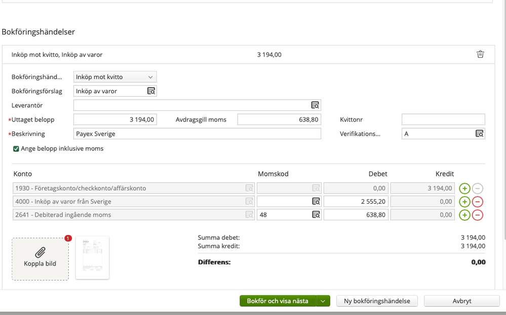The image size is (506, 315).
Task: Click the empty Kvittonr field
Action: [443, 120]
